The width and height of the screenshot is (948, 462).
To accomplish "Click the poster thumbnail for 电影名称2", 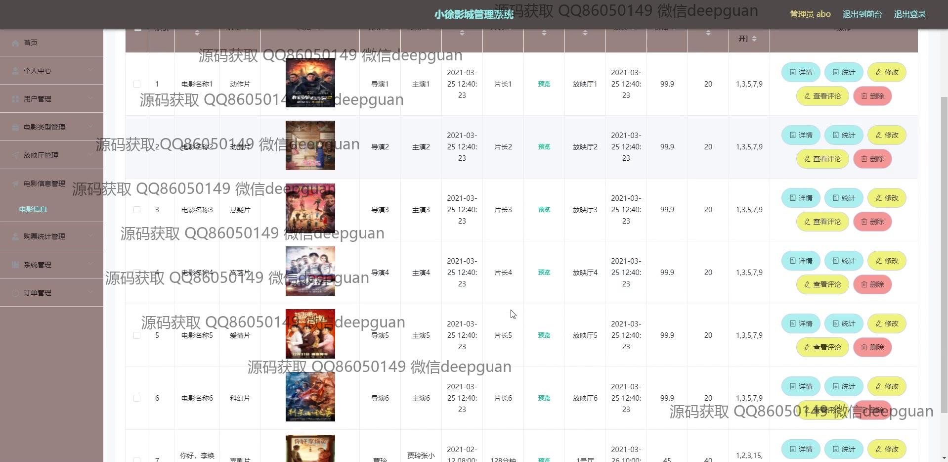I will click(x=310, y=145).
